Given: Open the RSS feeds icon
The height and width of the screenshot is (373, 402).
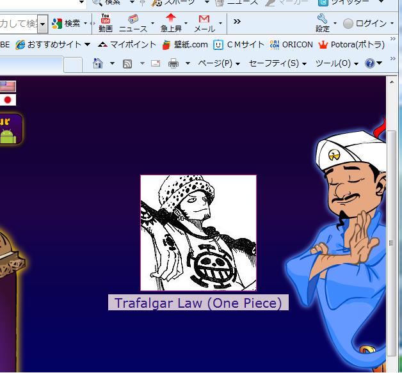Looking at the screenshot, I should (x=127, y=64).
